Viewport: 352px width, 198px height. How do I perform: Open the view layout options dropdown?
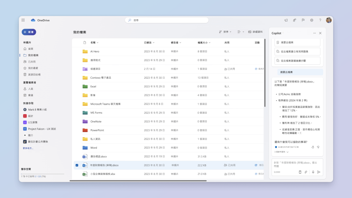[241, 32]
